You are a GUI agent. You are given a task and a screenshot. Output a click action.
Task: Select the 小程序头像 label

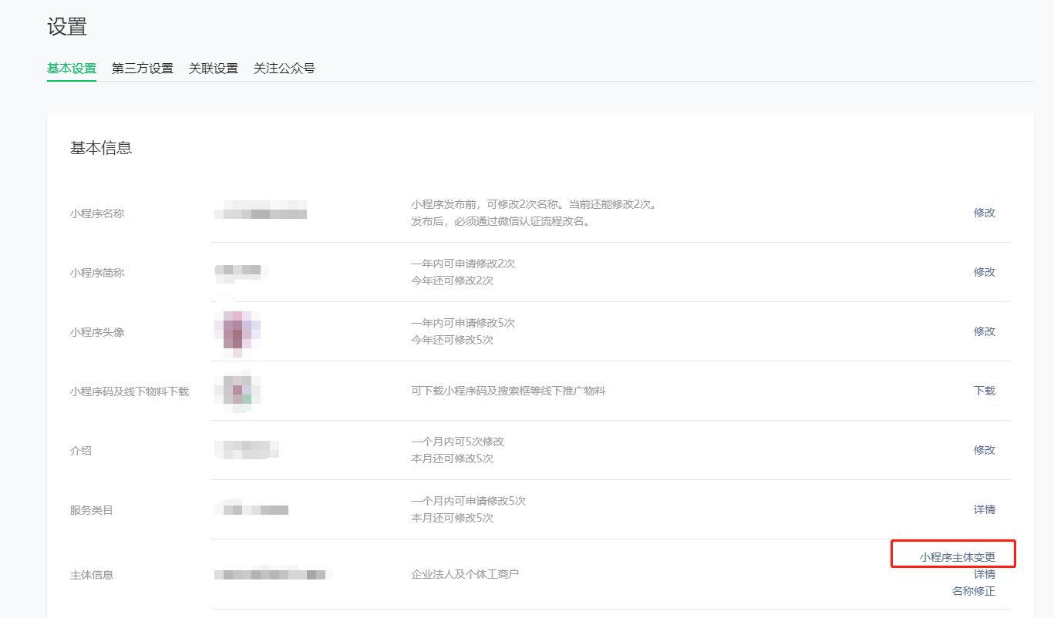97,332
